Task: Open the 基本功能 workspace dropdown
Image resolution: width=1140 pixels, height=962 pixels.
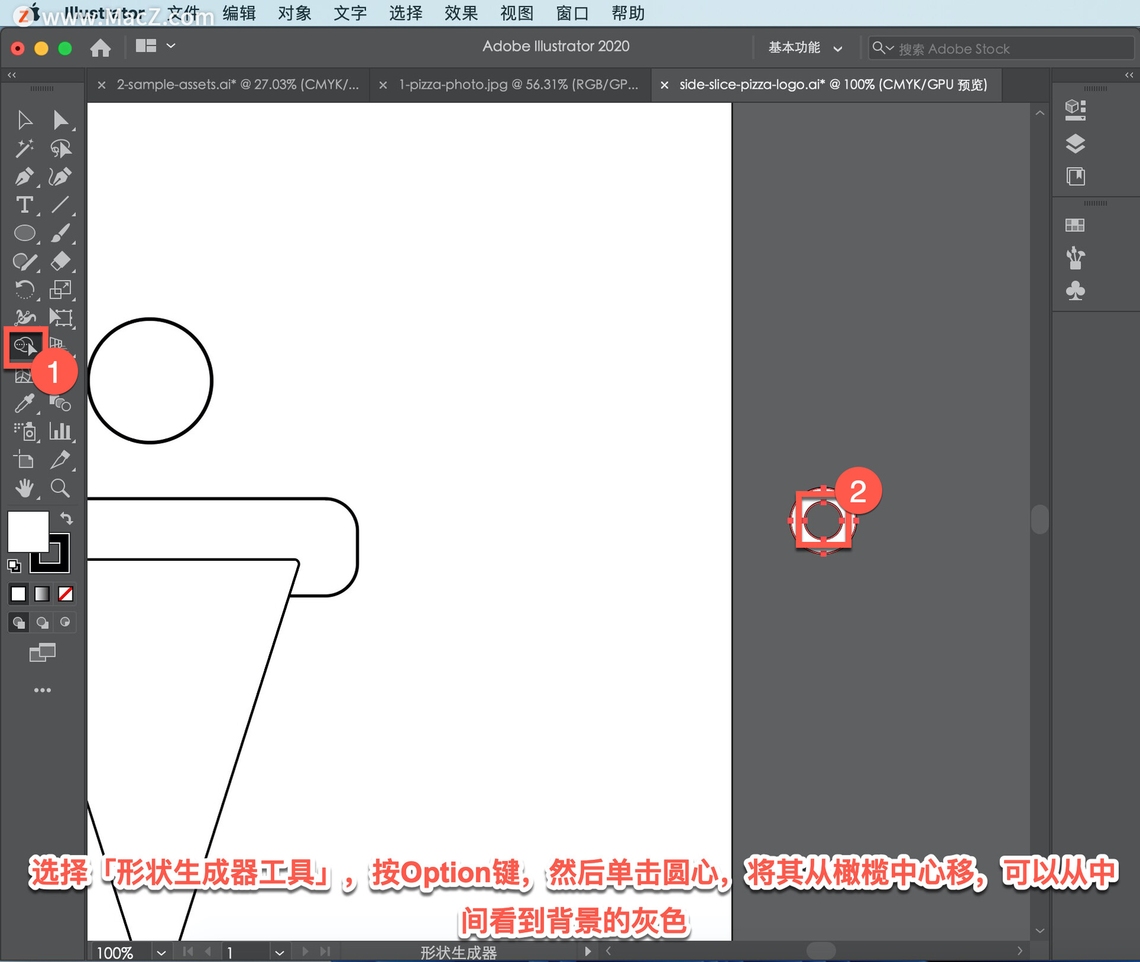Action: [805, 48]
